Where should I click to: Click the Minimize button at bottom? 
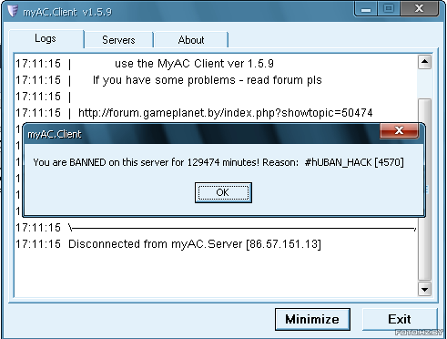tap(312, 319)
